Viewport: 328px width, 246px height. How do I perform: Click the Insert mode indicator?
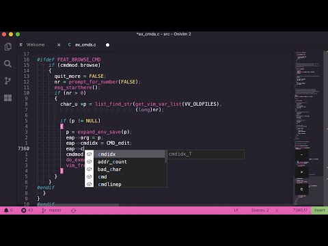pos(319,210)
